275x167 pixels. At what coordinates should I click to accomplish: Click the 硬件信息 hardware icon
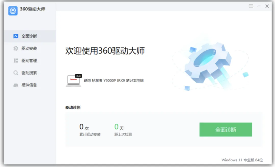tap(16, 85)
